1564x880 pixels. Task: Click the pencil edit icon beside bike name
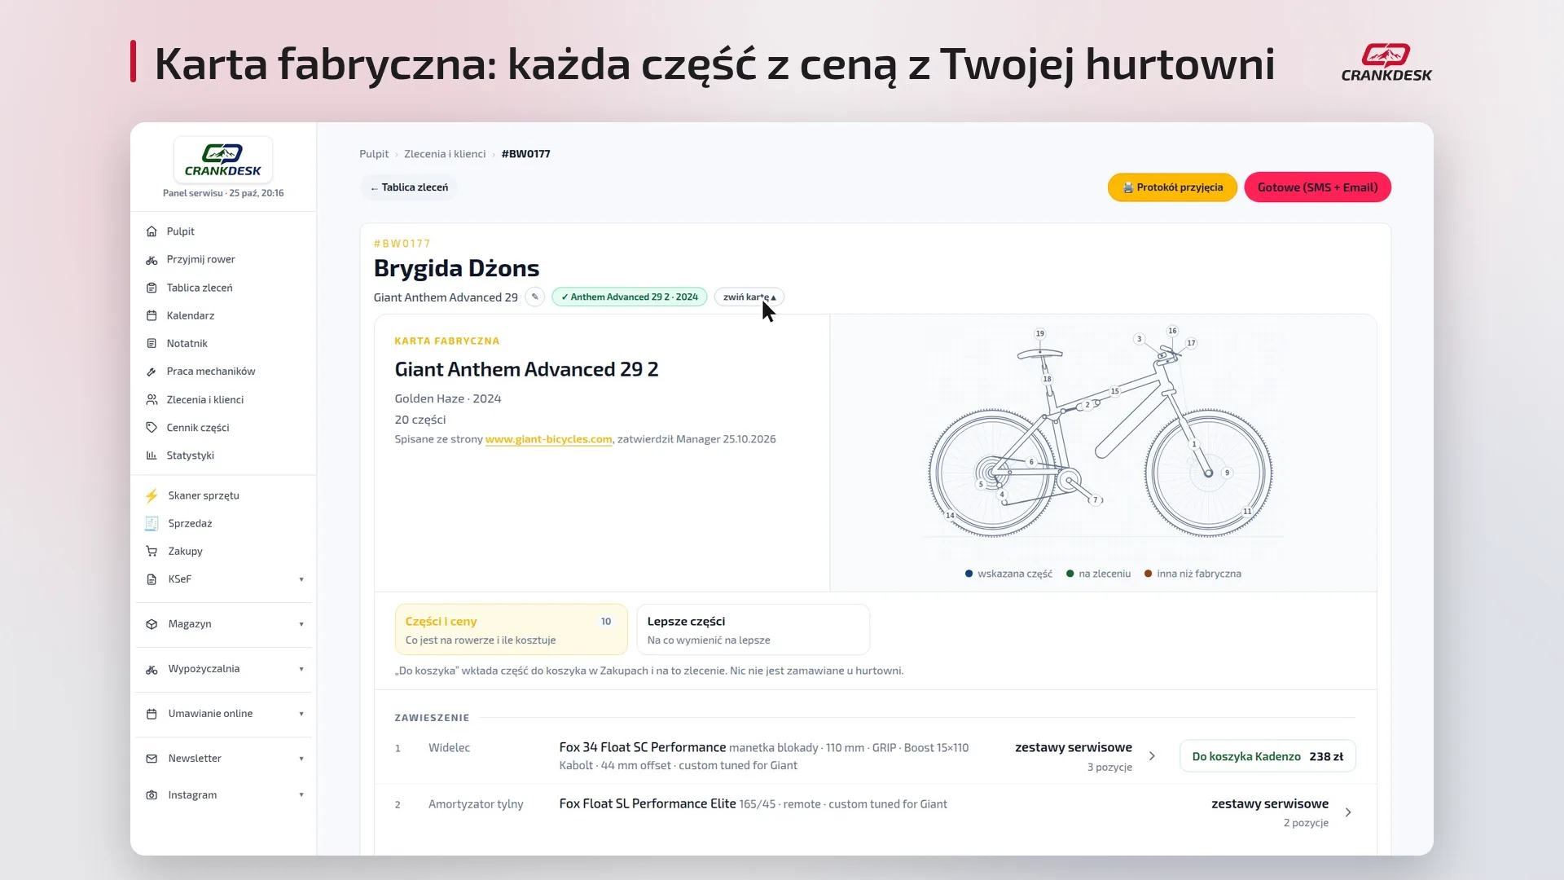[535, 297]
